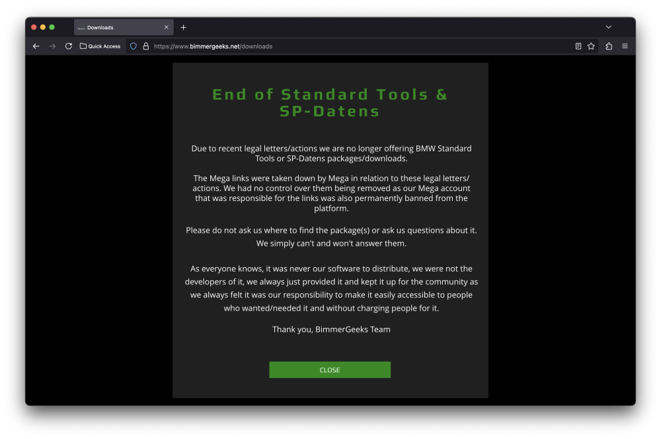Image resolution: width=661 pixels, height=439 pixels.
Task: Click paragraph starting "Please do not ask us"
Action: point(331,237)
